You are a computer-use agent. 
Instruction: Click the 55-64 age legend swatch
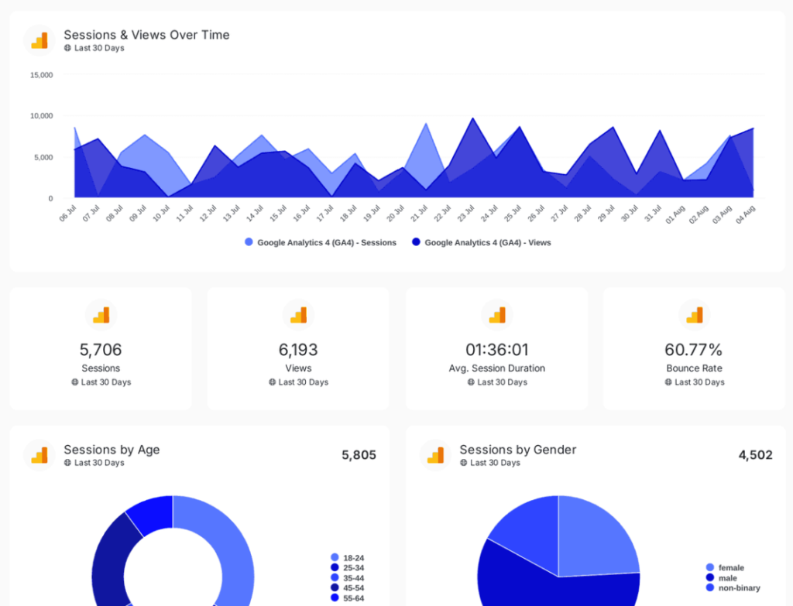pos(335,598)
